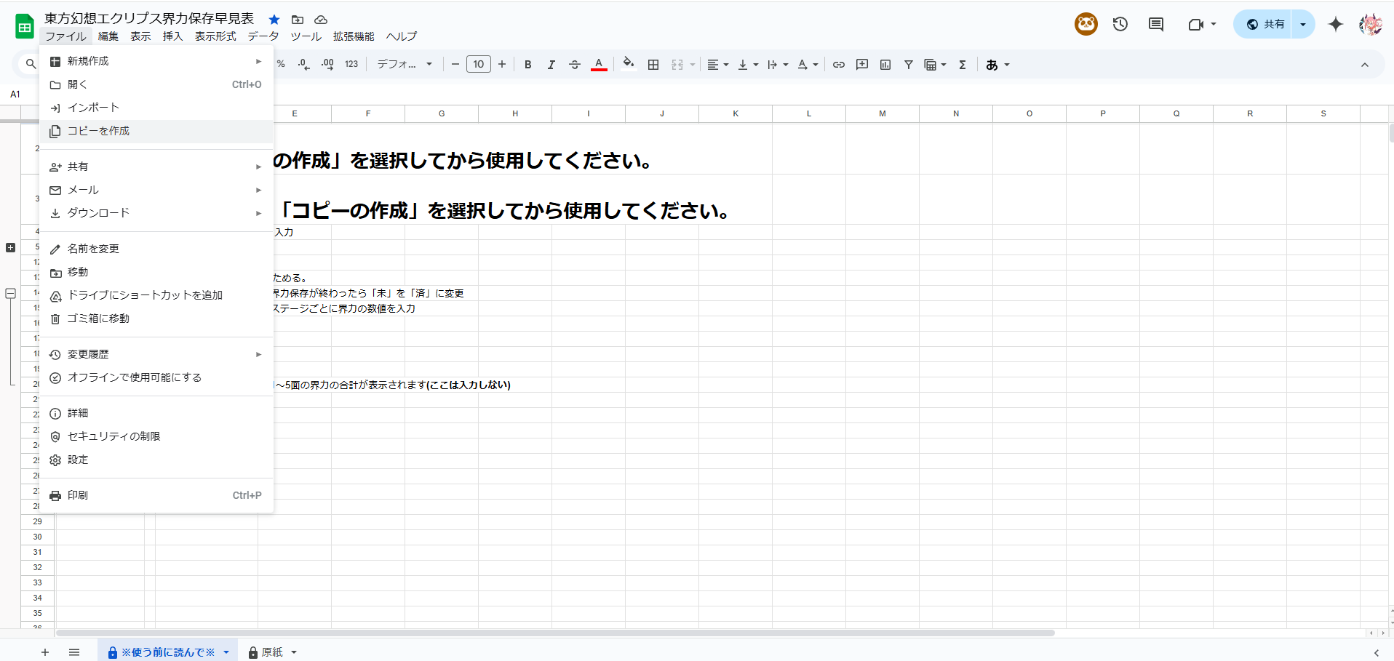Open text wrapping dropdown
This screenshot has width=1394, height=661.
point(777,65)
